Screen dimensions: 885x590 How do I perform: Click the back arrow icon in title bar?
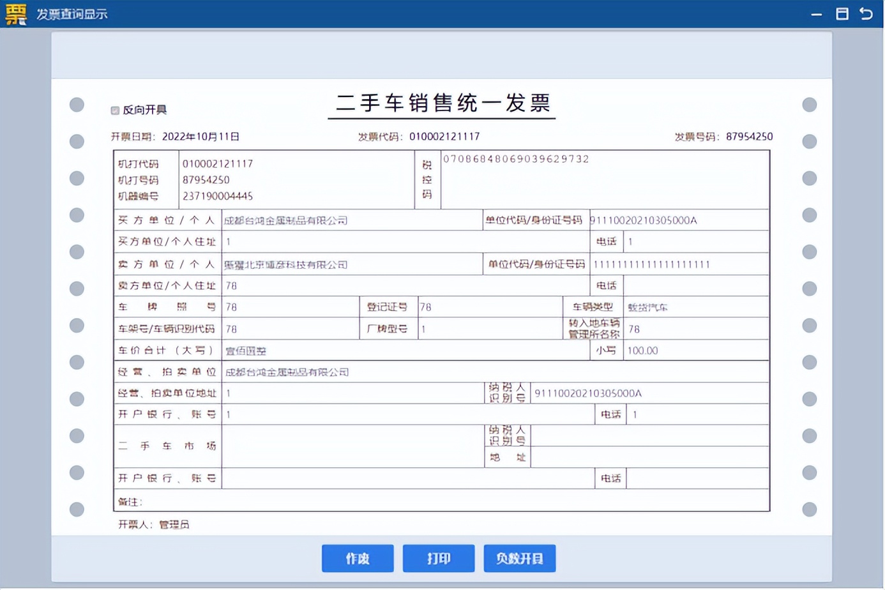(866, 13)
